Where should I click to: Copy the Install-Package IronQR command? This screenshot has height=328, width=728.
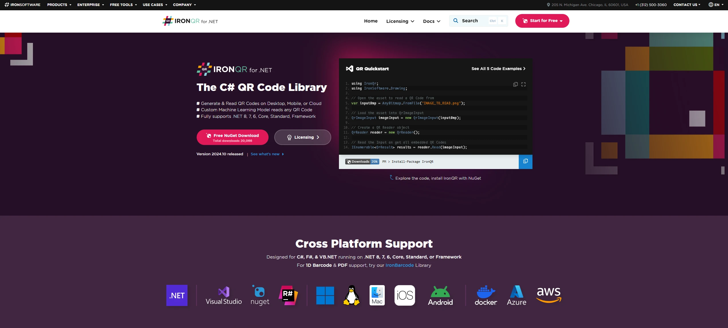point(525,162)
